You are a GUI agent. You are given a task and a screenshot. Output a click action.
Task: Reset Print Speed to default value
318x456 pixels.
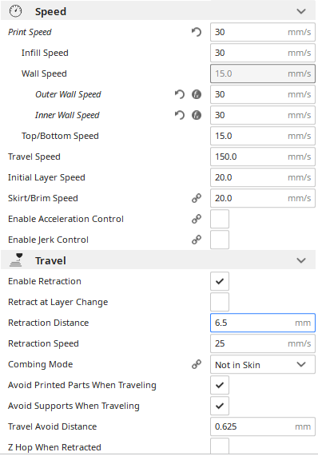(x=197, y=32)
